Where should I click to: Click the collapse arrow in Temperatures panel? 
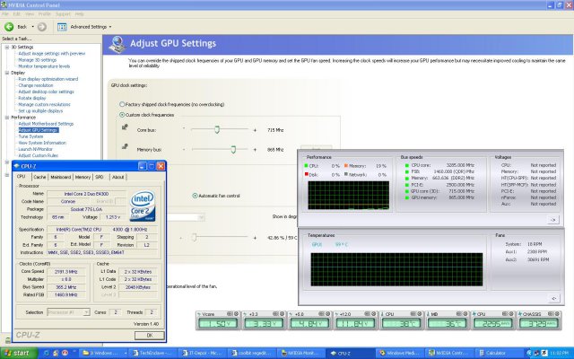click(x=553, y=298)
